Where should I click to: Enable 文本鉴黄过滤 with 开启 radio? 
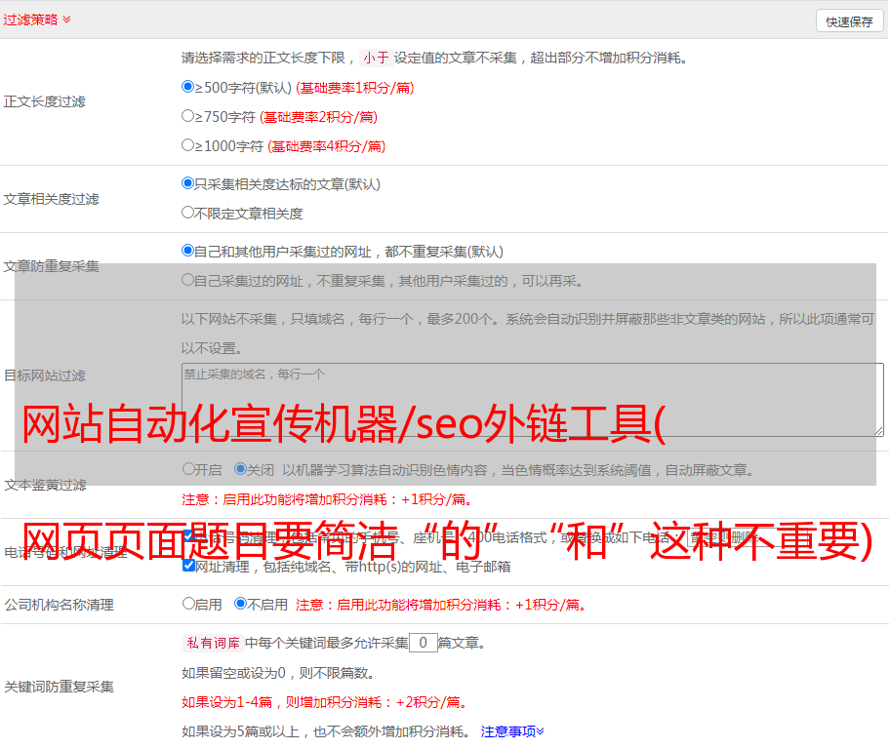[x=188, y=469]
